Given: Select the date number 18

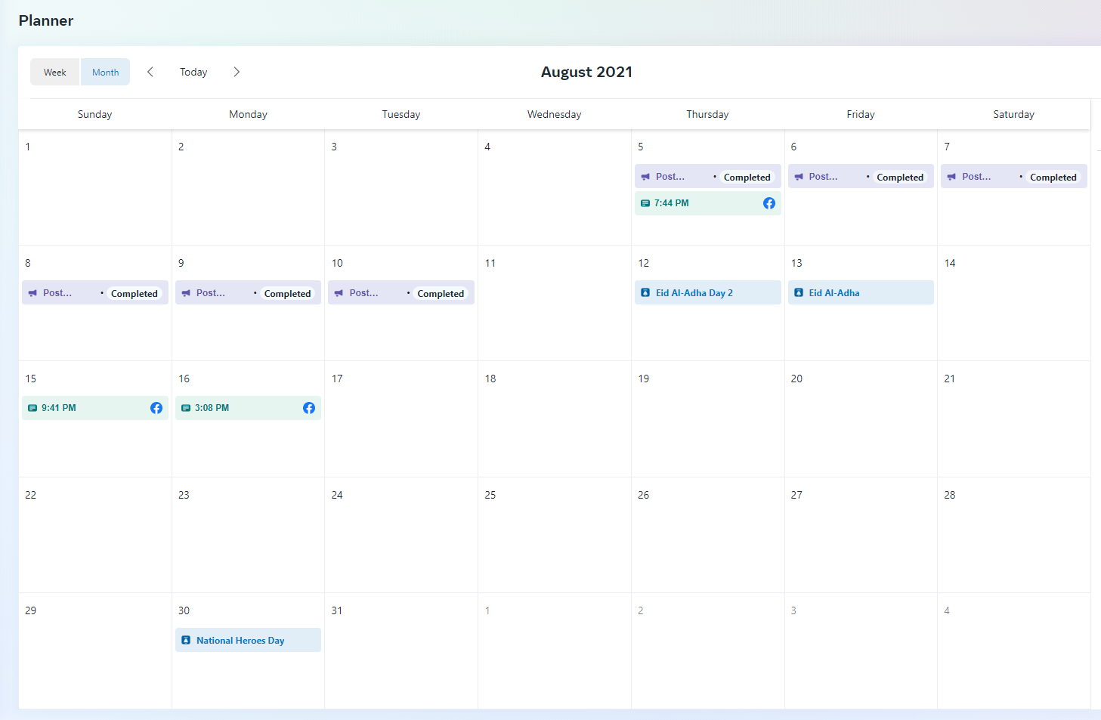Looking at the screenshot, I should coord(490,379).
